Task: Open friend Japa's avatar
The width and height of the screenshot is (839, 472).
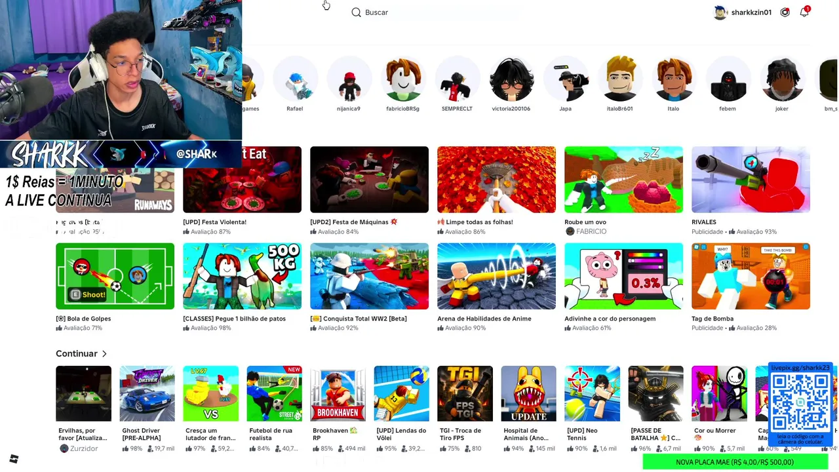Action: pyautogui.click(x=566, y=79)
